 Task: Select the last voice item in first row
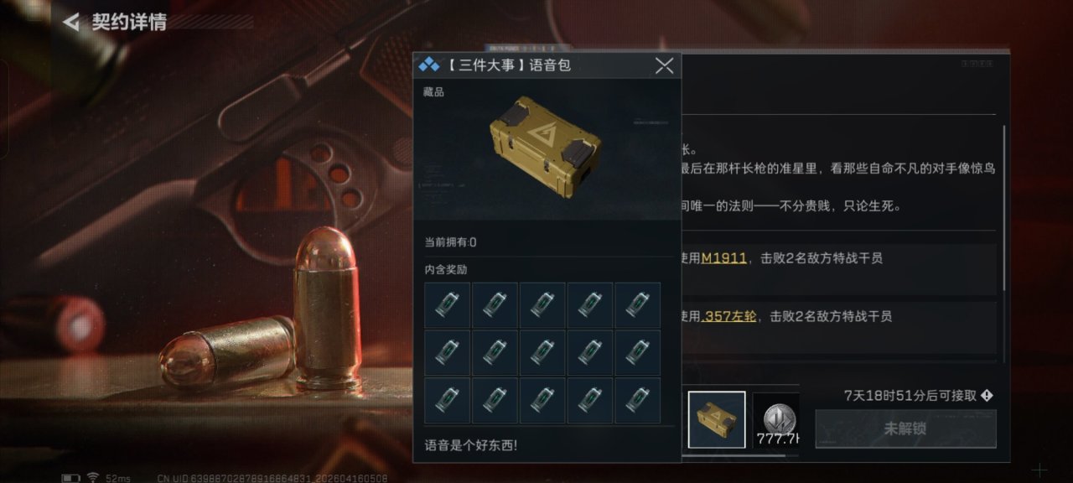(638, 305)
